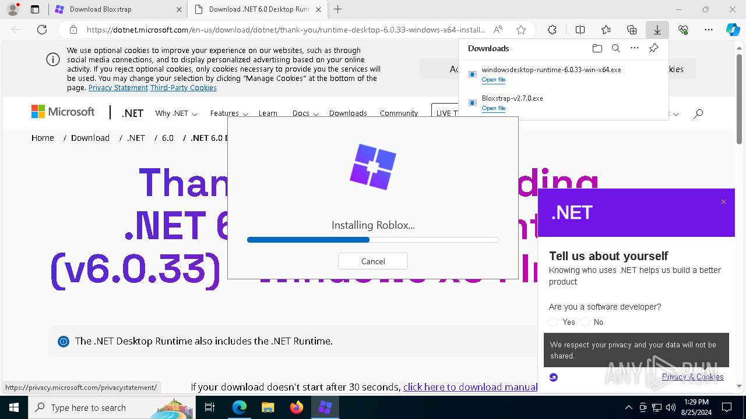Select Yes for software developer
Viewport: 746px width, 419px height.
(554, 322)
